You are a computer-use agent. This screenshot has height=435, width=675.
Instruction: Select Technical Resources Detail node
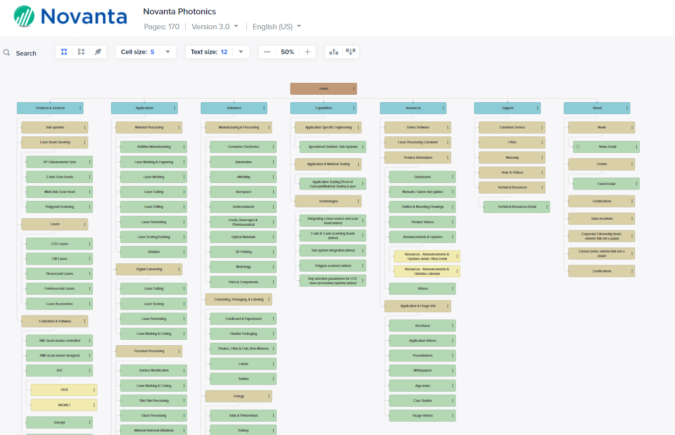click(x=517, y=207)
